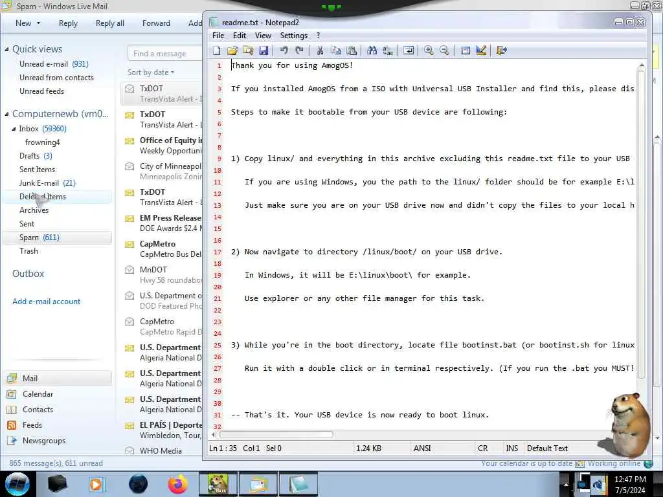Select the Mail view button
The width and height of the screenshot is (663, 497).
(58, 379)
